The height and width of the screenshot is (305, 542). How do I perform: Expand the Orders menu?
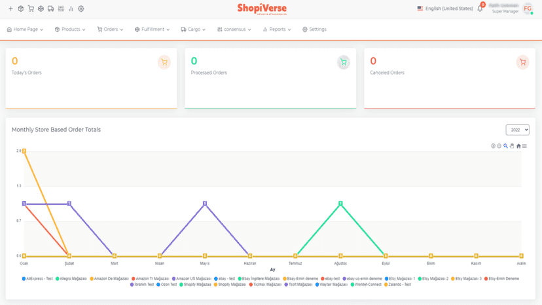pos(110,29)
